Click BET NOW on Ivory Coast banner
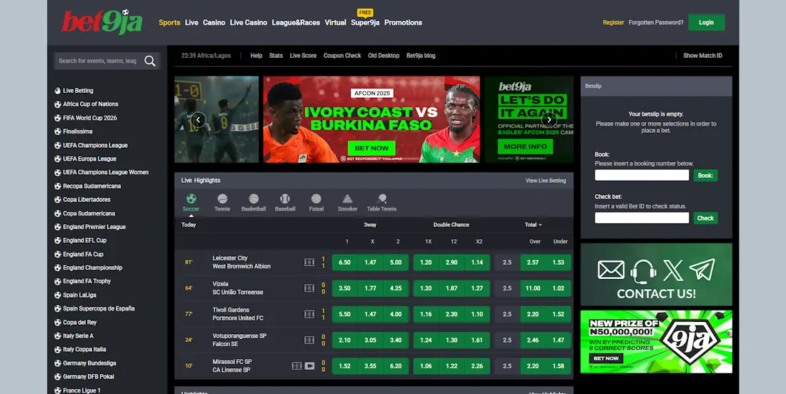The image size is (786, 394). (x=372, y=148)
